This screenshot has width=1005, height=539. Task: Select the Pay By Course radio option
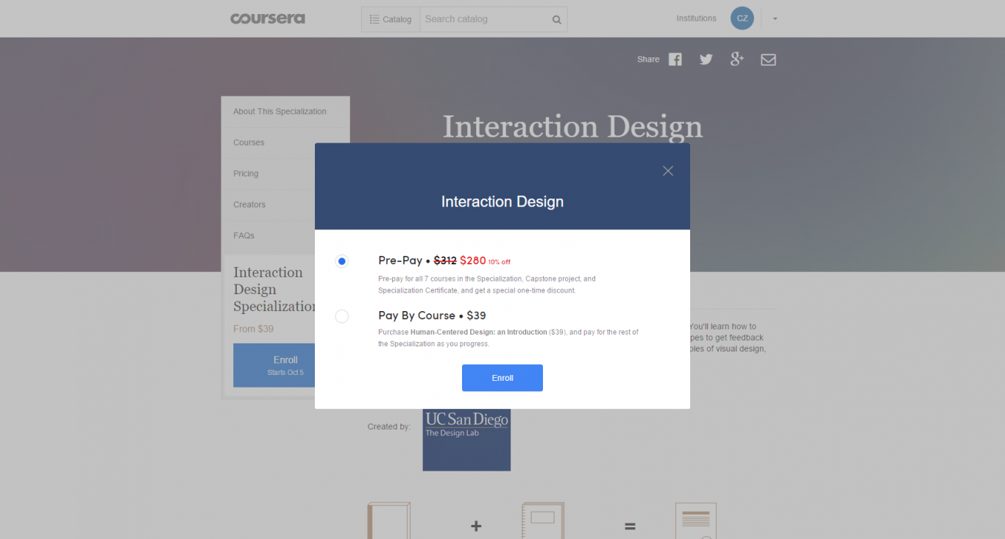(x=341, y=316)
